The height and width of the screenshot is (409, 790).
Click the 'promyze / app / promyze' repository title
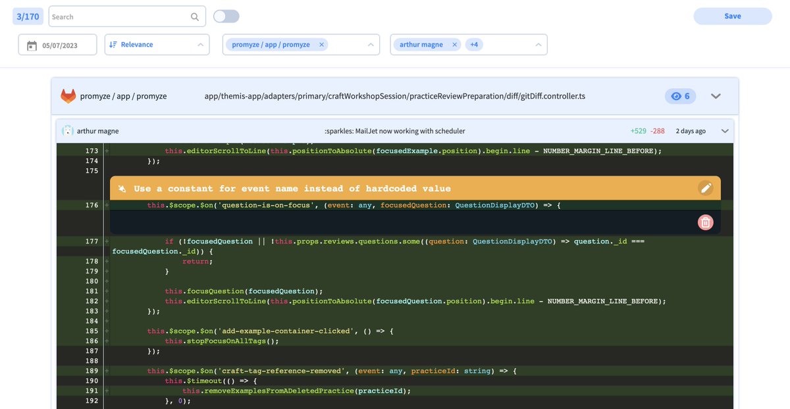[x=123, y=96]
